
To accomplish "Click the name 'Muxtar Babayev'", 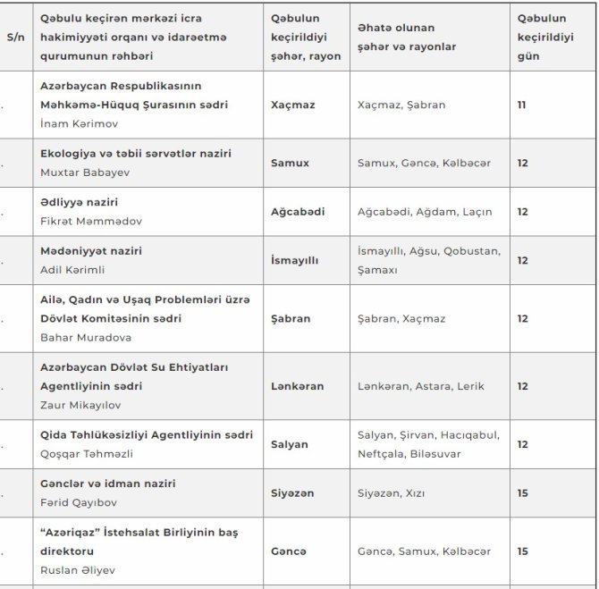I will pos(85,172).
